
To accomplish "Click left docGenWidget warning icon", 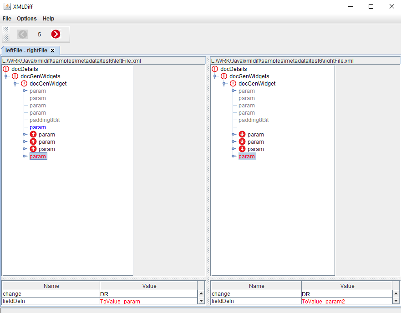I will pyautogui.click(x=24, y=83).
